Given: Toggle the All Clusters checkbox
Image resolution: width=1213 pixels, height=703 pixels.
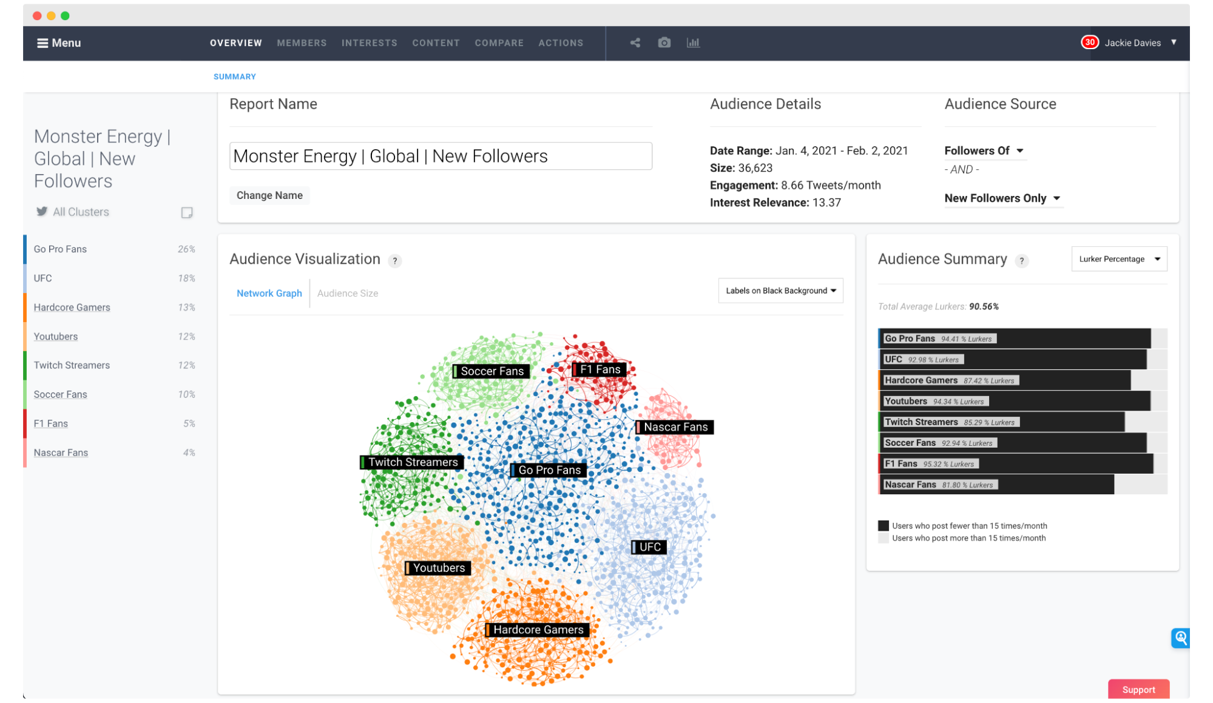Looking at the screenshot, I should [188, 212].
